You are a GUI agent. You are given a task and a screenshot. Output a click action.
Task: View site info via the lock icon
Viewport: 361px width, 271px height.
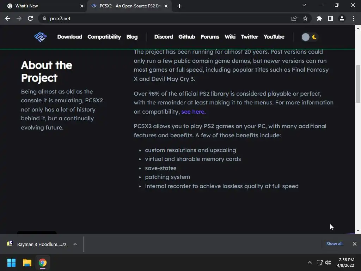(x=44, y=18)
